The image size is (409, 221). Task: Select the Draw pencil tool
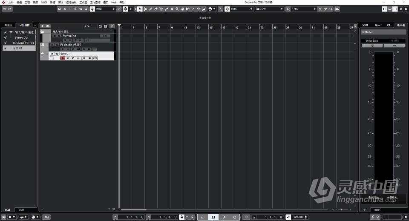click(x=150, y=9)
